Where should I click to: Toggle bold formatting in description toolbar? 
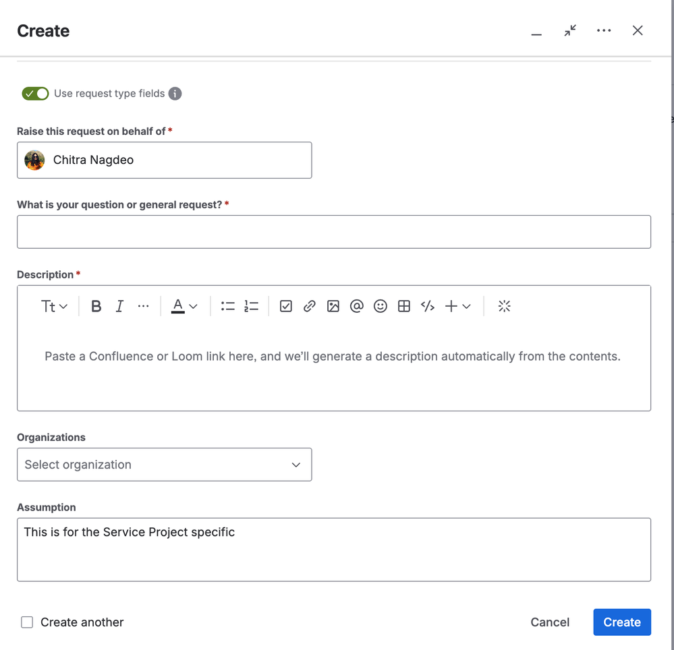[x=96, y=306]
